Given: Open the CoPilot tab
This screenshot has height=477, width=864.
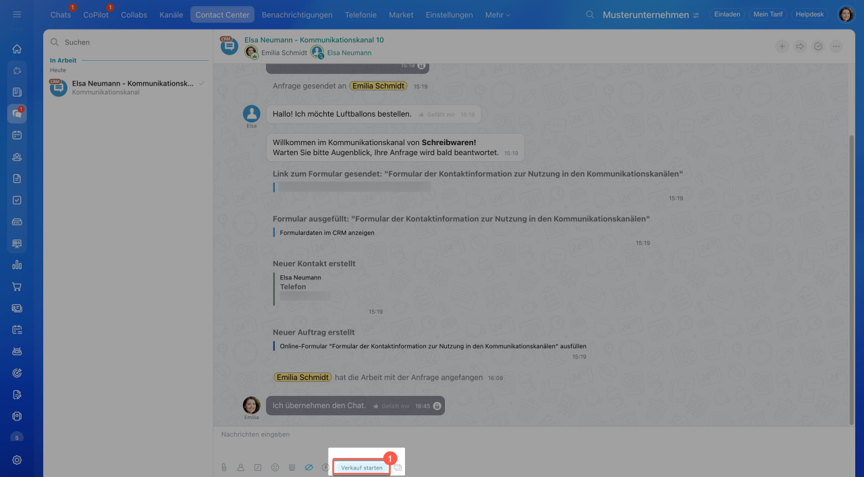Looking at the screenshot, I should point(96,15).
